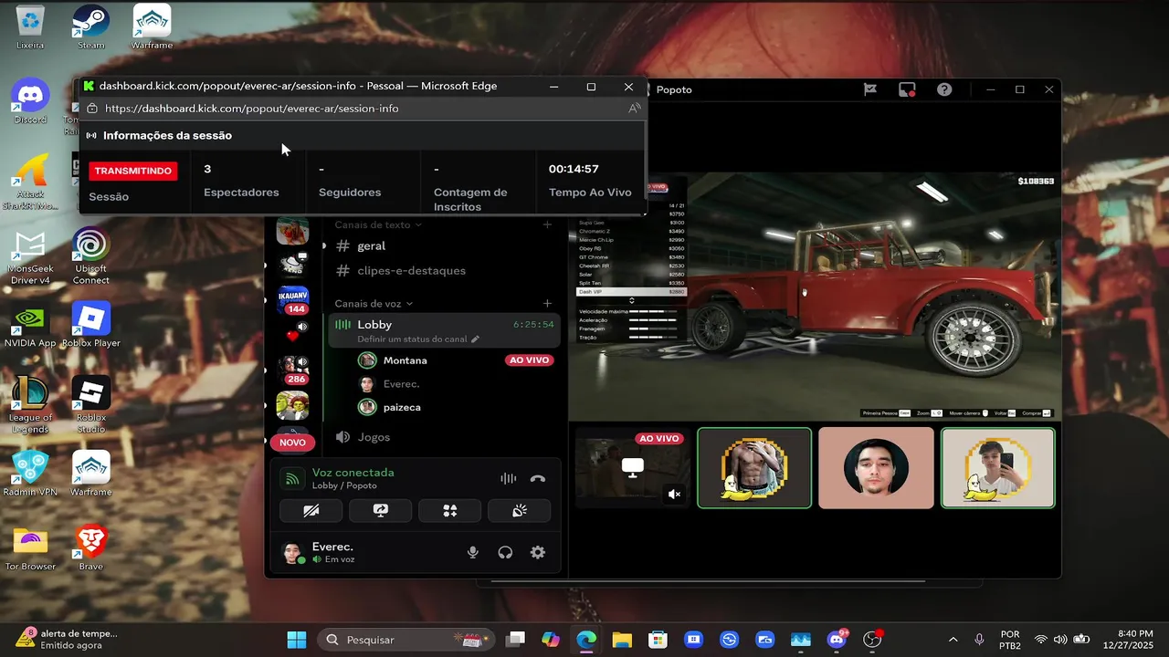Viewport: 1169px width, 657px height.
Task: Open the soundboard in Discord voice panel
Action: pyautogui.click(x=520, y=511)
